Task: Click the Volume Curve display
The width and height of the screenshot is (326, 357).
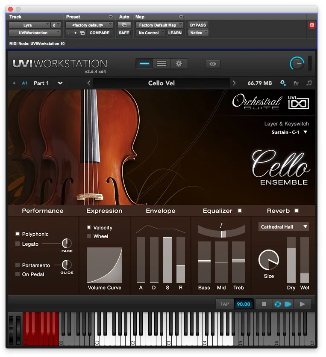Action: pyautogui.click(x=105, y=265)
